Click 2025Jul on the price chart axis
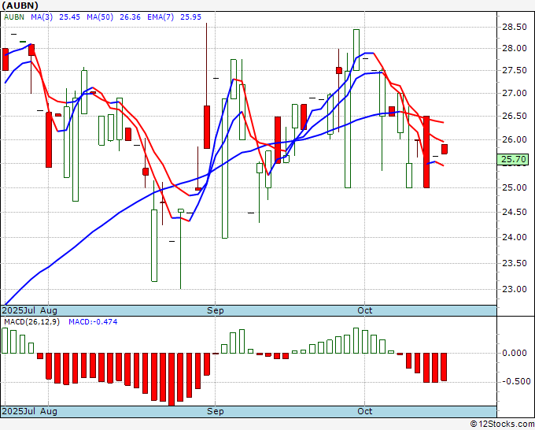This screenshot has height=430, width=535. coord(18,310)
